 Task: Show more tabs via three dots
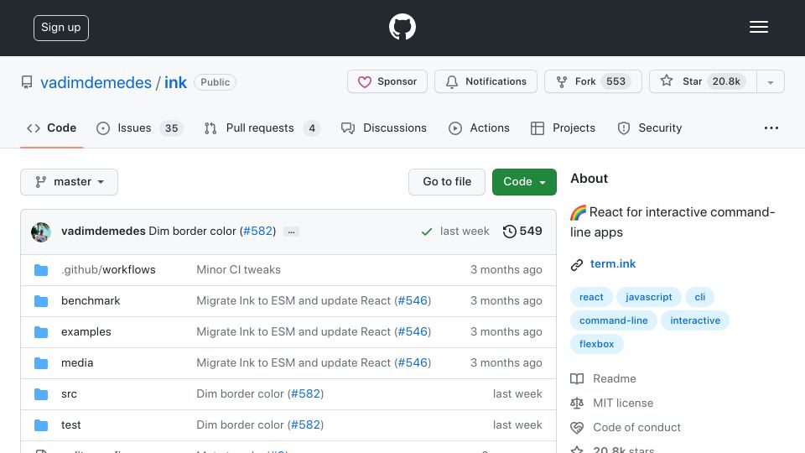click(x=771, y=128)
